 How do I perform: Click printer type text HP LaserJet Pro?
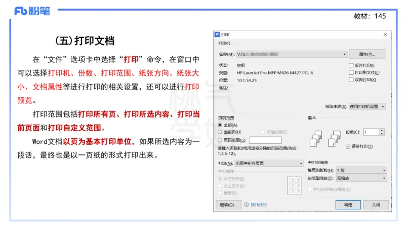click(274, 73)
